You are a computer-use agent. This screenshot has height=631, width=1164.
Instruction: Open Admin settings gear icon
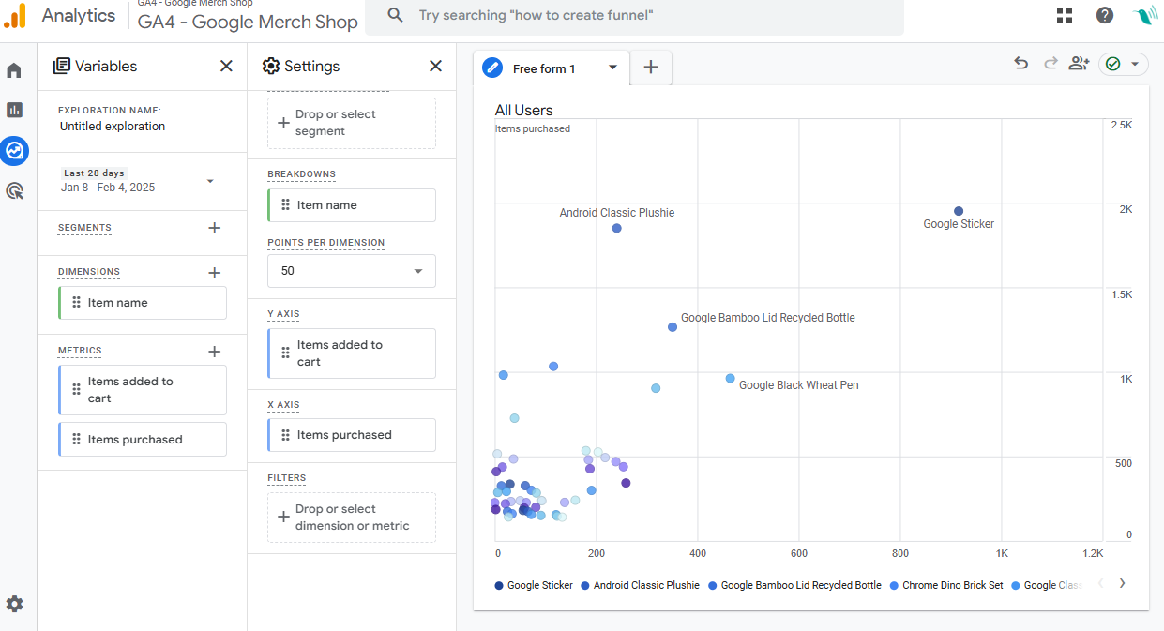pyautogui.click(x=14, y=604)
